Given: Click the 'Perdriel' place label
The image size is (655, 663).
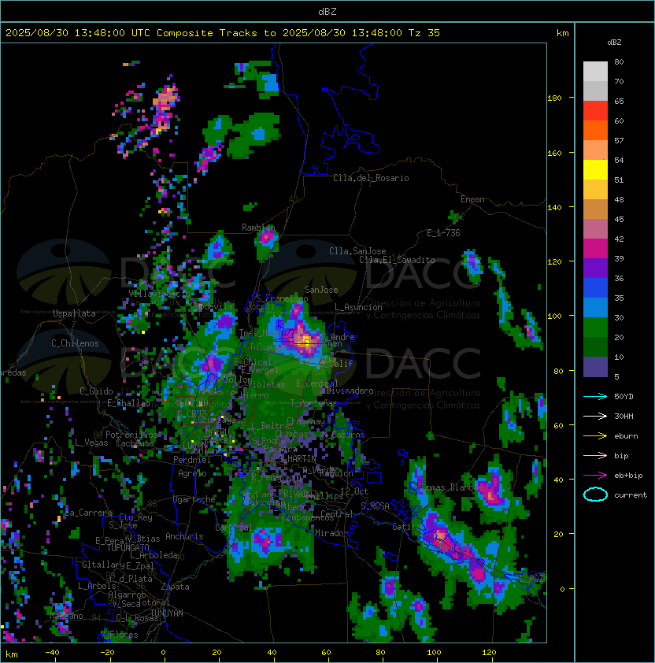Looking at the screenshot, I should click(x=192, y=459).
